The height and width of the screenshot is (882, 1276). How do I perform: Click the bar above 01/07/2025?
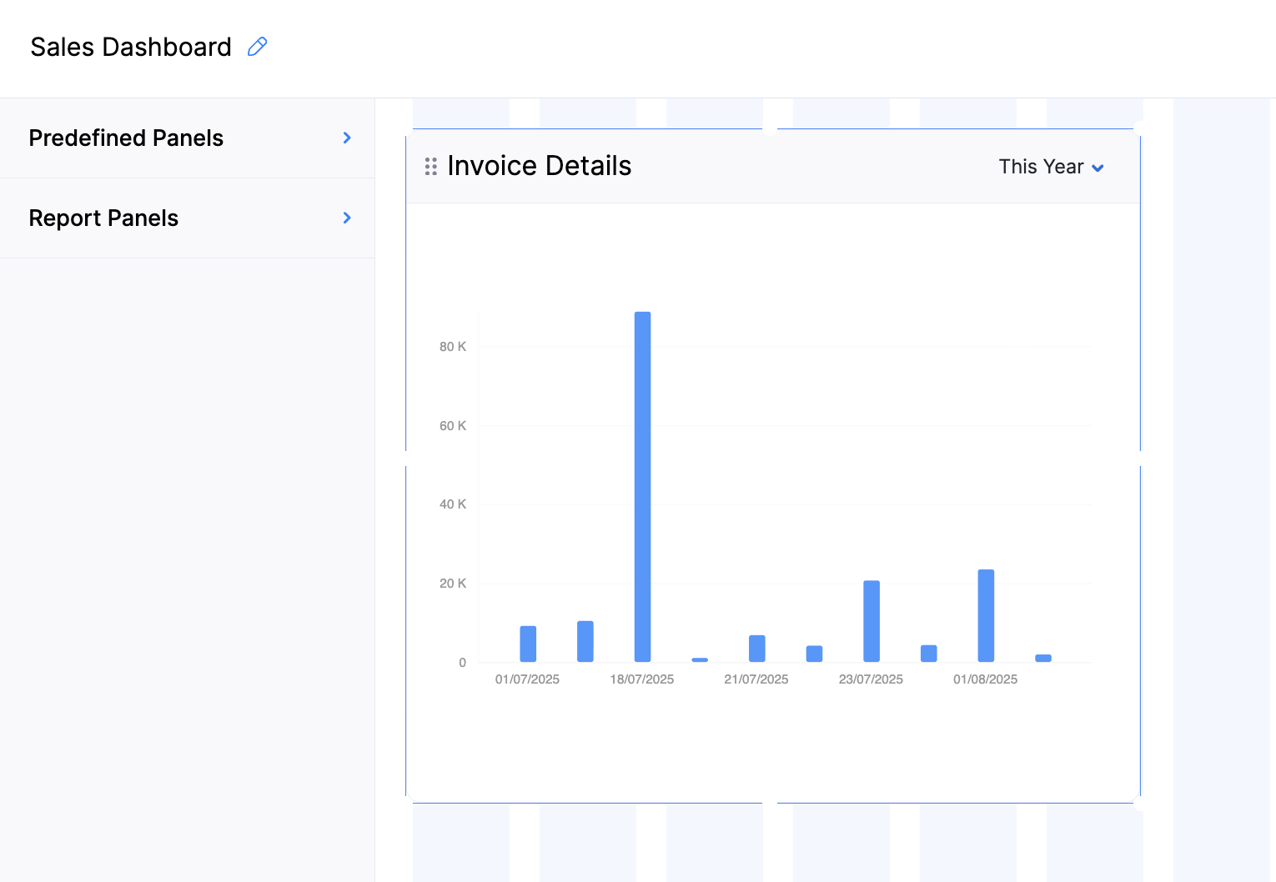528,644
